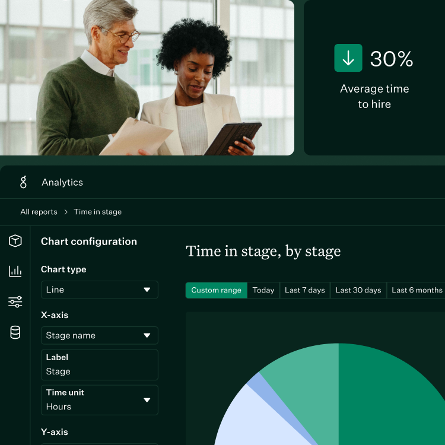
Task: Click the green down-arrow badge next to 30%
Action: (348, 58)
